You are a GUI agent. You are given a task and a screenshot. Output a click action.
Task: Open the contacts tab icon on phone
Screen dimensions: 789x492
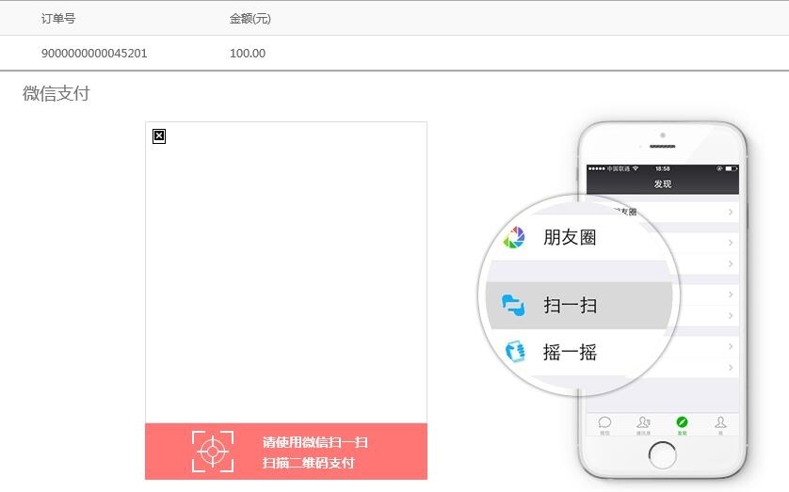tap(643, 422)
